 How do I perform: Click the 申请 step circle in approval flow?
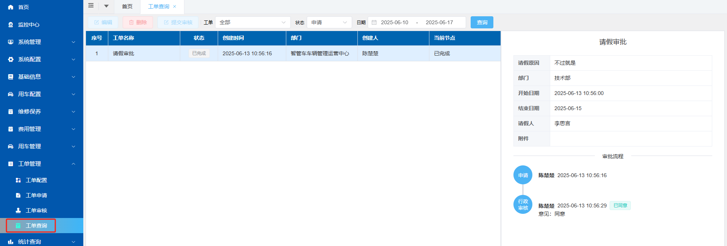pos(523,175)
